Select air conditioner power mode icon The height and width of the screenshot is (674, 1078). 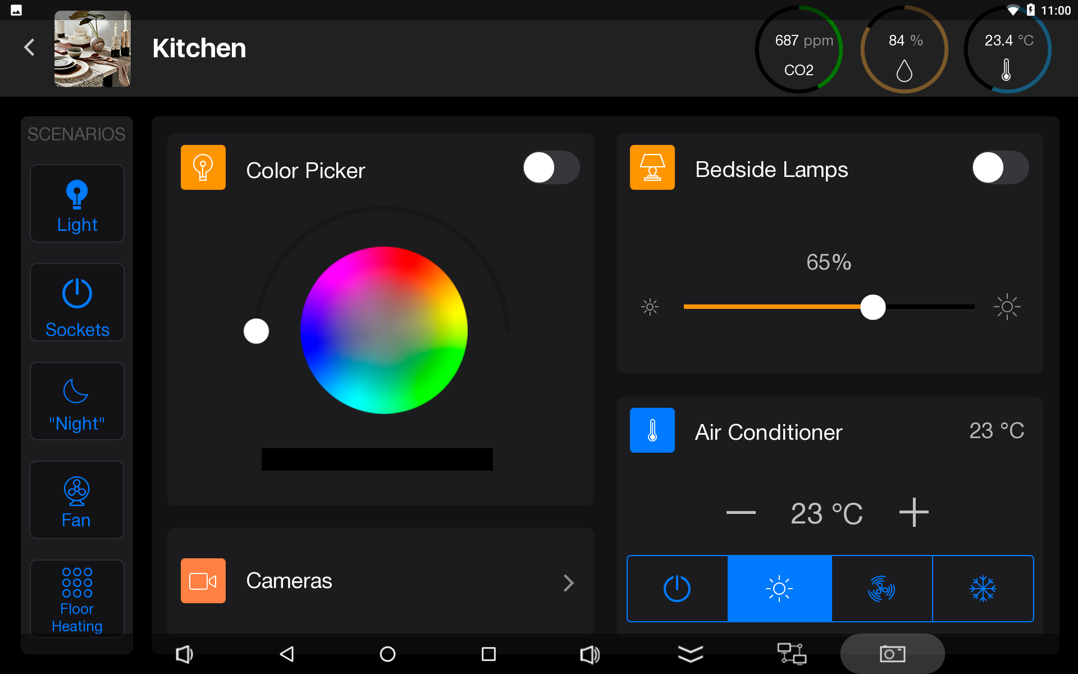677,589
